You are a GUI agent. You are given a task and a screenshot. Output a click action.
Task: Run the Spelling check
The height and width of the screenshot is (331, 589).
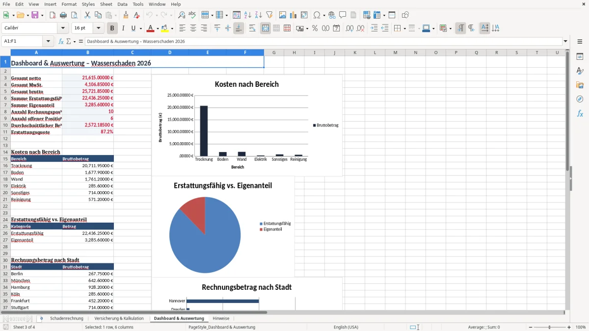(x=192, y=15)
